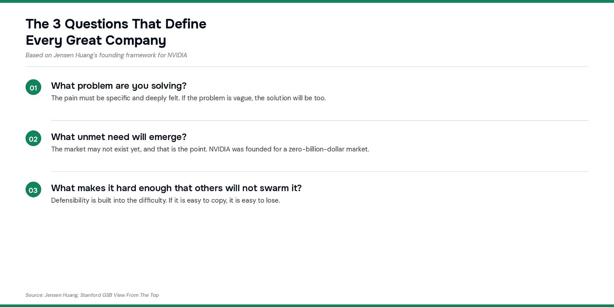Screen dimensions: 614x307
Task: Click the green 02 number badge
Action: pos(33,138)
